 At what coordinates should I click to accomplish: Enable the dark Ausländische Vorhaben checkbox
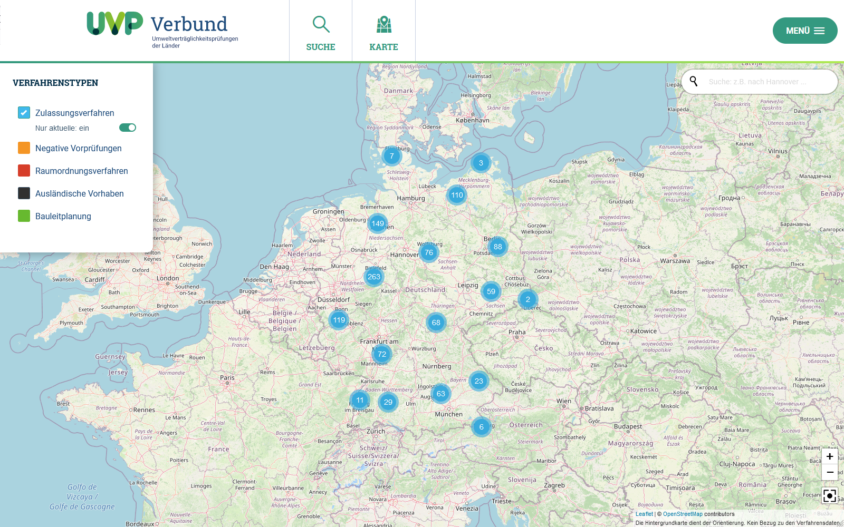[x=24, y=193]
